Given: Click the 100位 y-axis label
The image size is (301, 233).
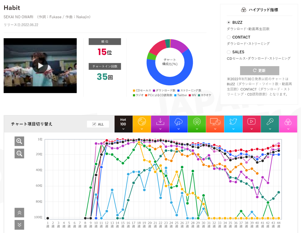Looking at the screenshot, I should [38, 217].
